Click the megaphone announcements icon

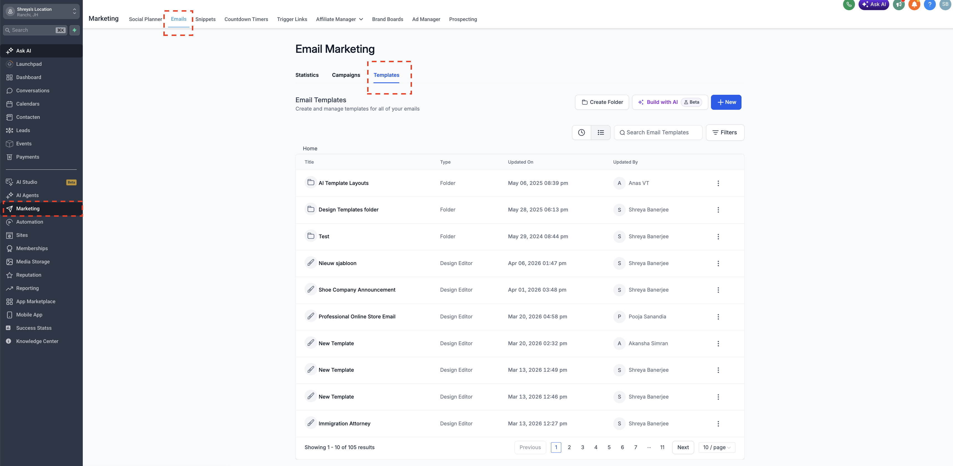point(899,4)
